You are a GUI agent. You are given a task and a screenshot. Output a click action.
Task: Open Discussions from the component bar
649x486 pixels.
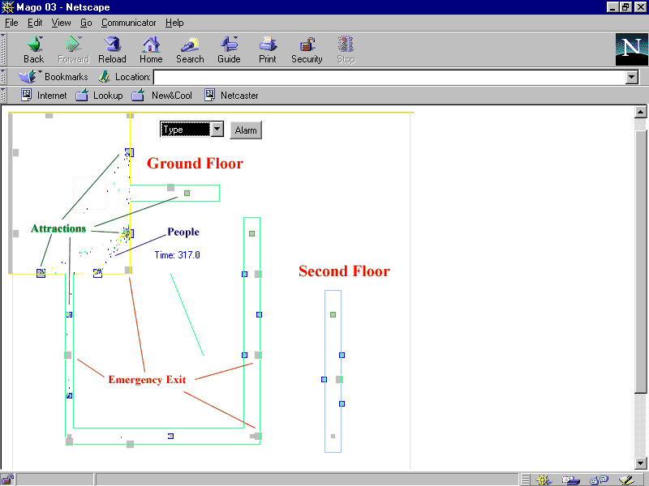599,480
